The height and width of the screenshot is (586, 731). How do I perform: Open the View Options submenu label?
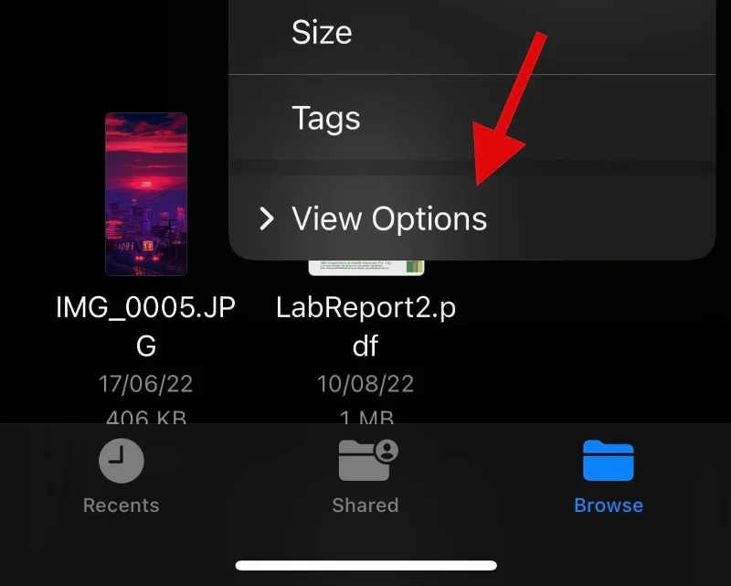[x=389, y=218]
